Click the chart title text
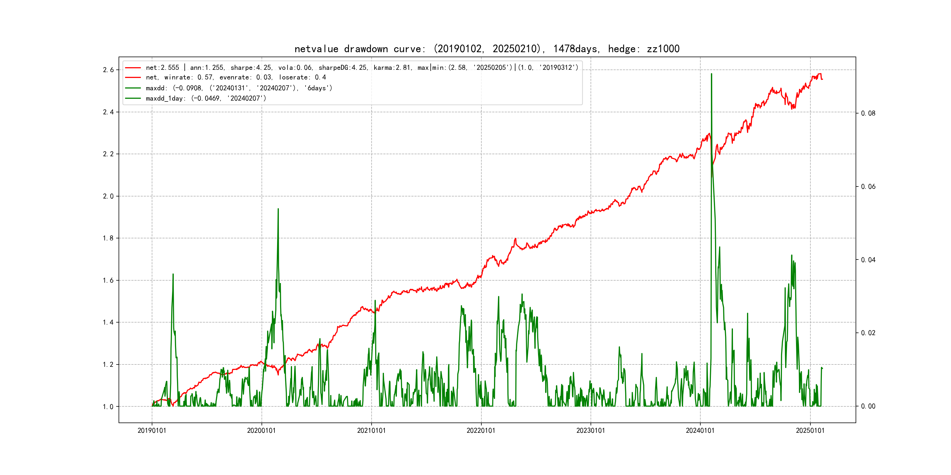The width and height of the screenshot is (951, 475). 487,49
